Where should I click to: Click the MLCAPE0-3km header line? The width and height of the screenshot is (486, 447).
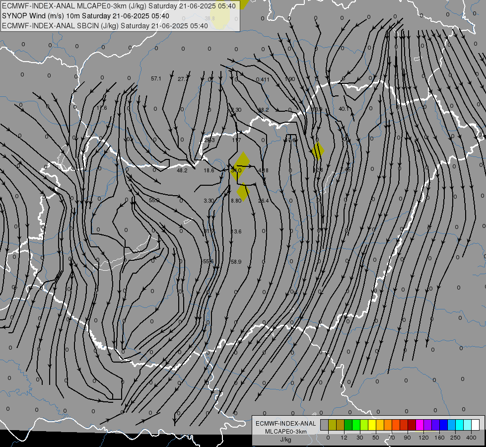pyautogui.click(x=119, y=6)
